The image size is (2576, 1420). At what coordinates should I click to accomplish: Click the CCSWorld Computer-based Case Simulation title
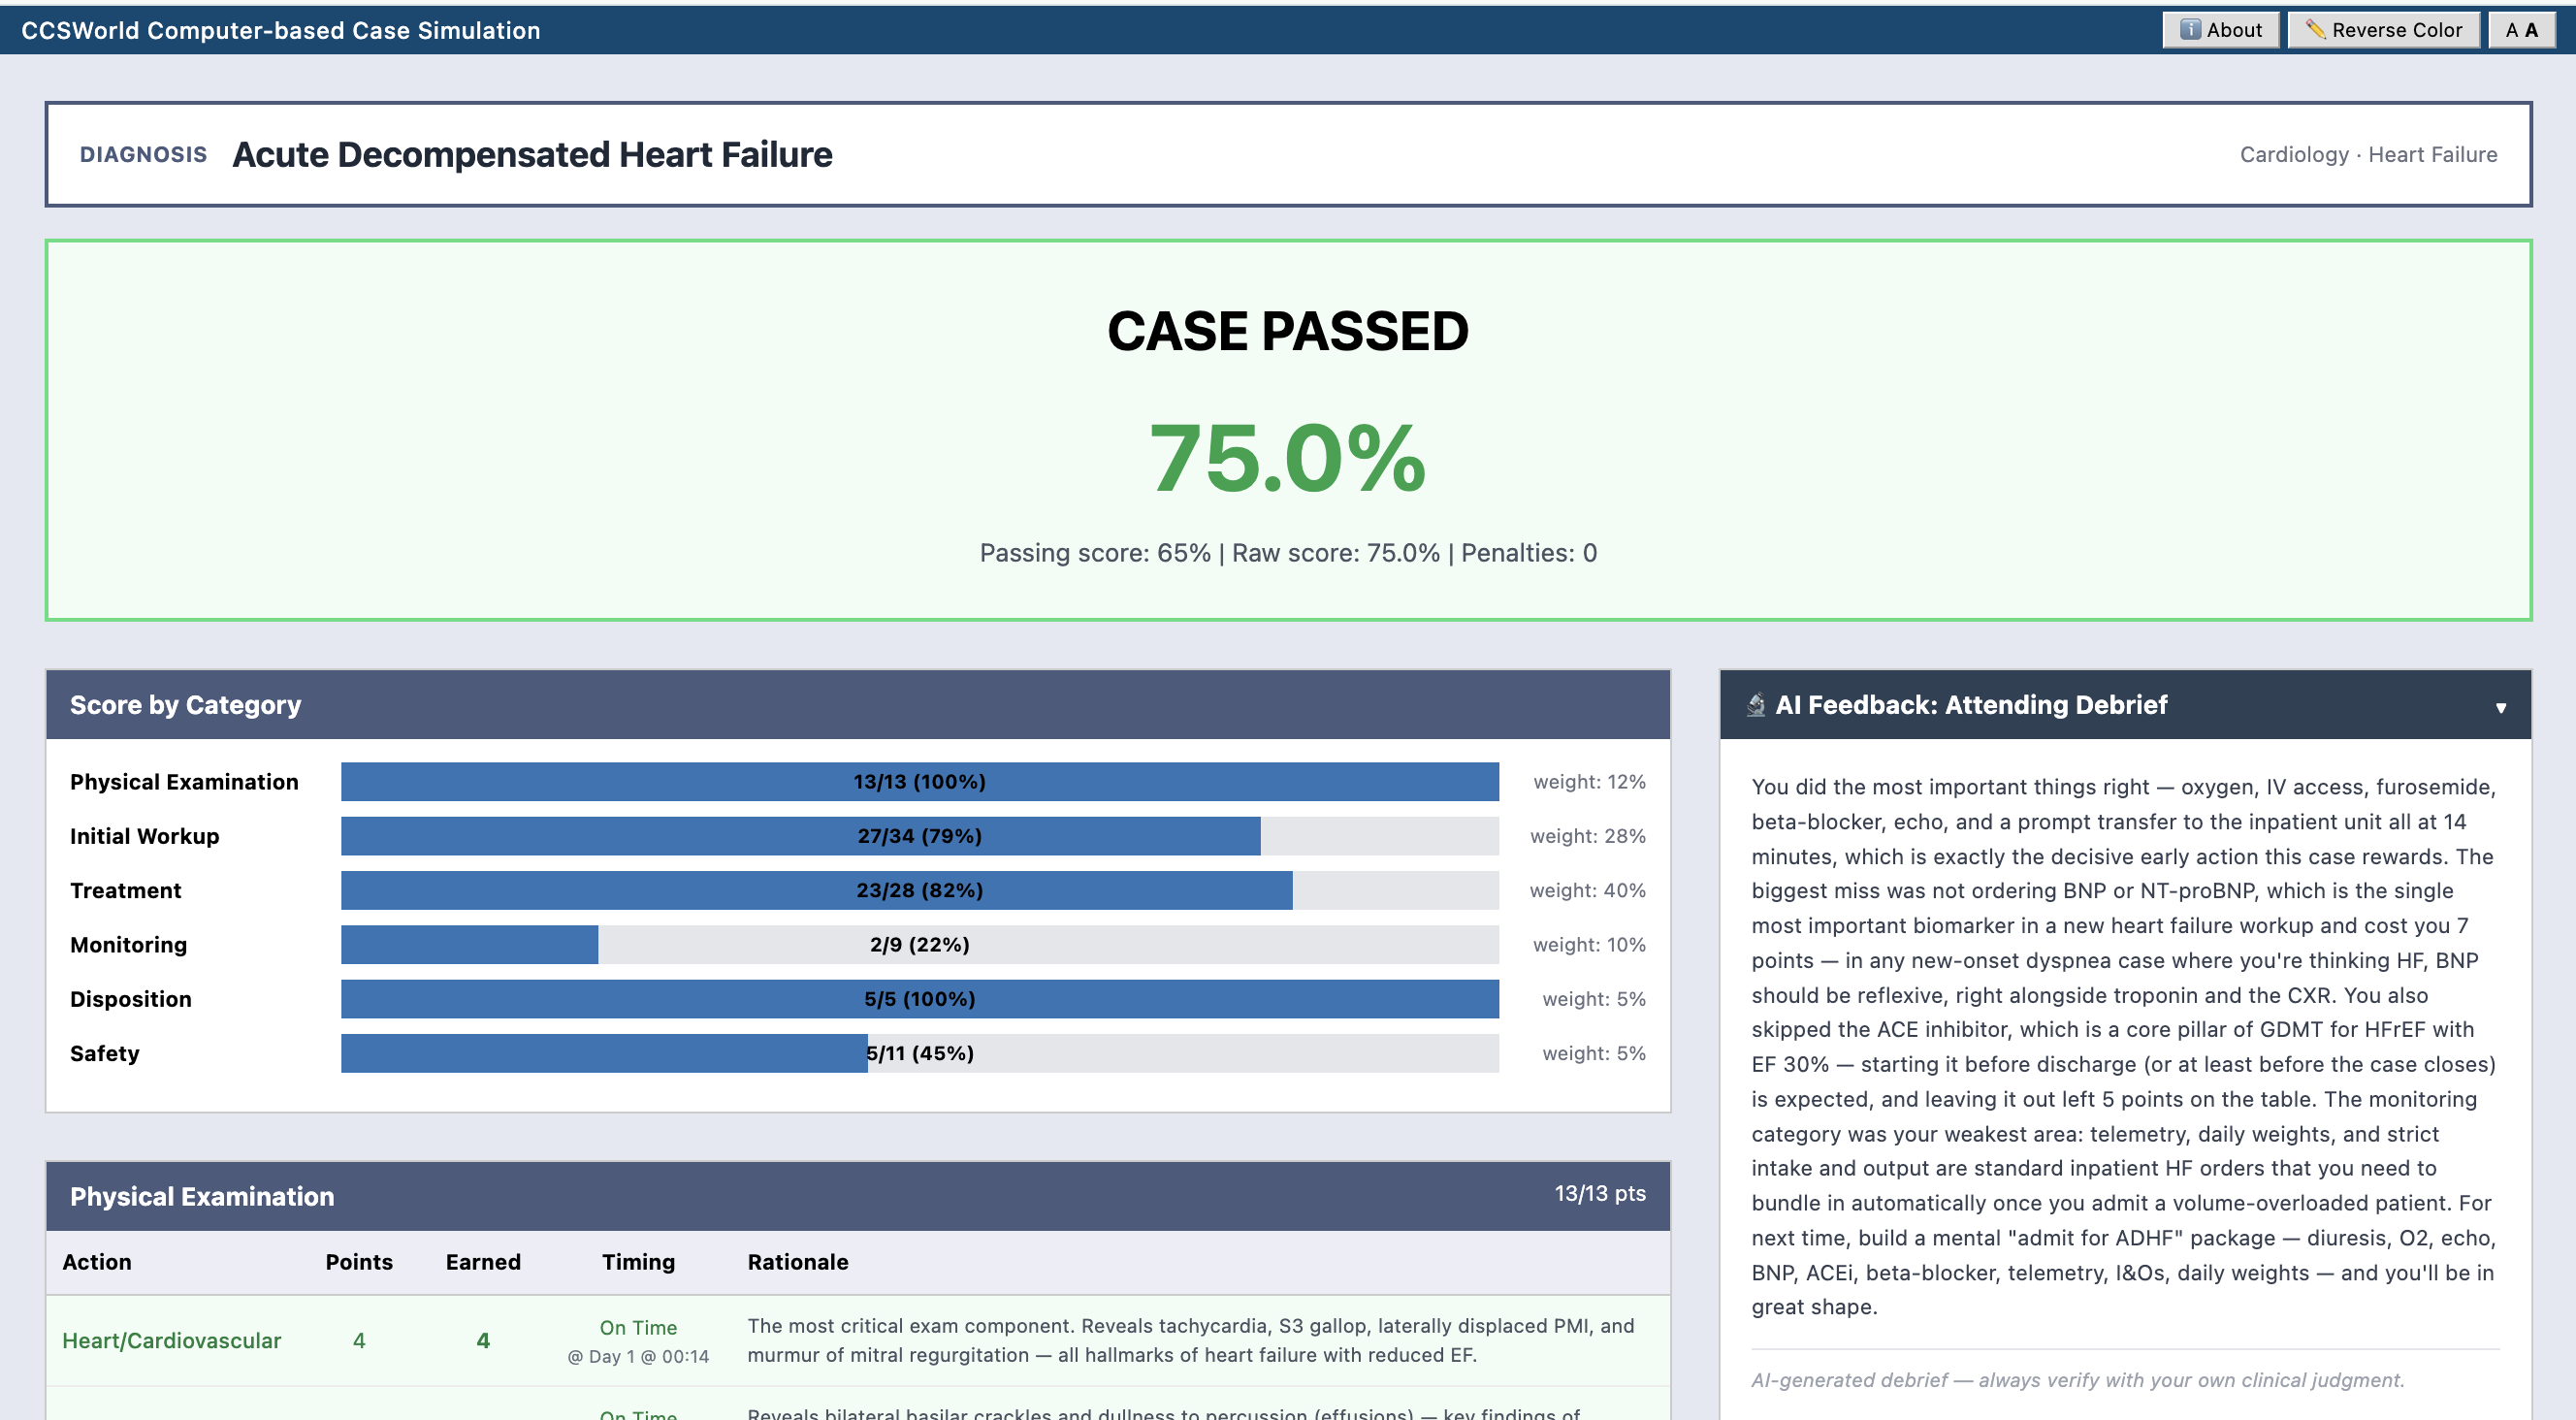[x=281, y=30]
